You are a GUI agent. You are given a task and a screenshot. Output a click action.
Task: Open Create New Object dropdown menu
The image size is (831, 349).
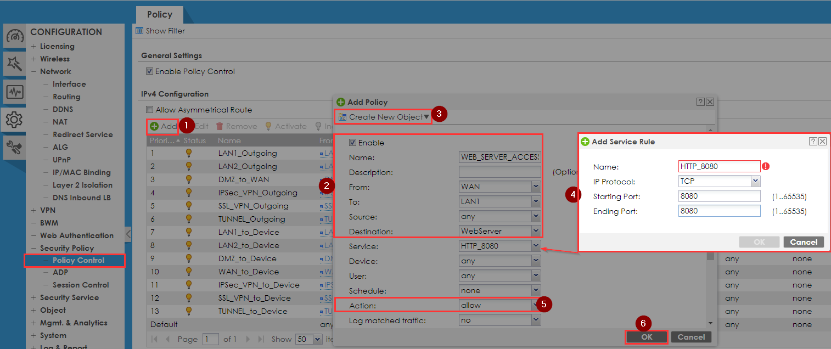tap(384, 117)
